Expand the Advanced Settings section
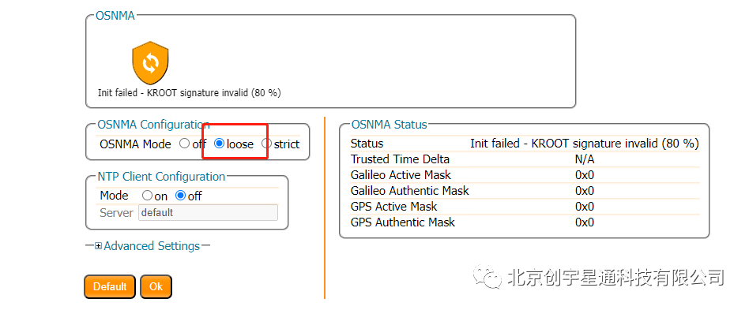The height and width of the screenshot is (310, 749). coord(152,246)
